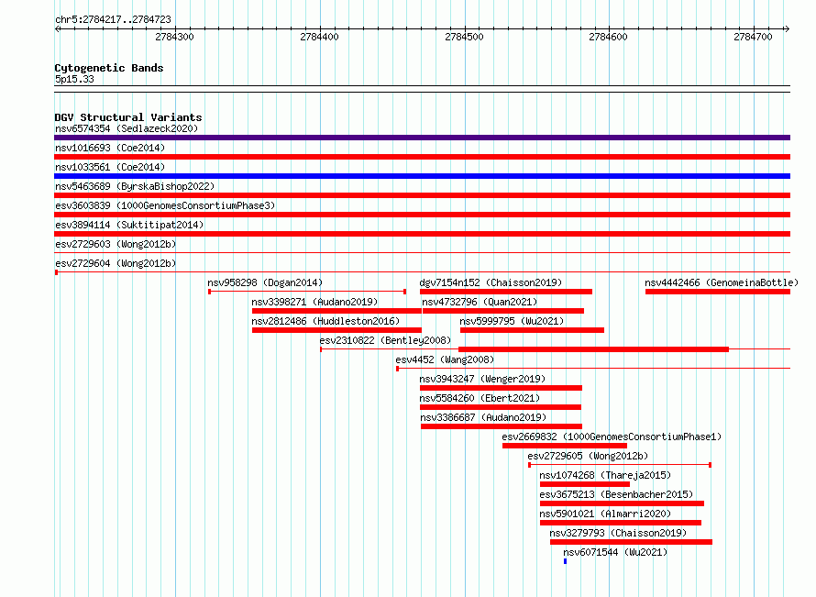Open dgv7154n152 (Chaisson2019) label
816x597 pixels.
(x=491, y=282)
